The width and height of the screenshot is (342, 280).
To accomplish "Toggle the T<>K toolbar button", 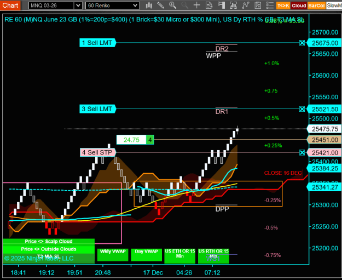I will coord(283,5).
